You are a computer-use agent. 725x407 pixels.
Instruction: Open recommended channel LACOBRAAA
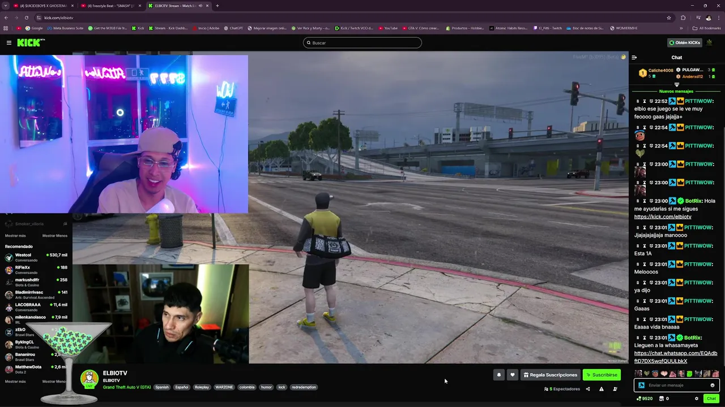click(36, 307)
